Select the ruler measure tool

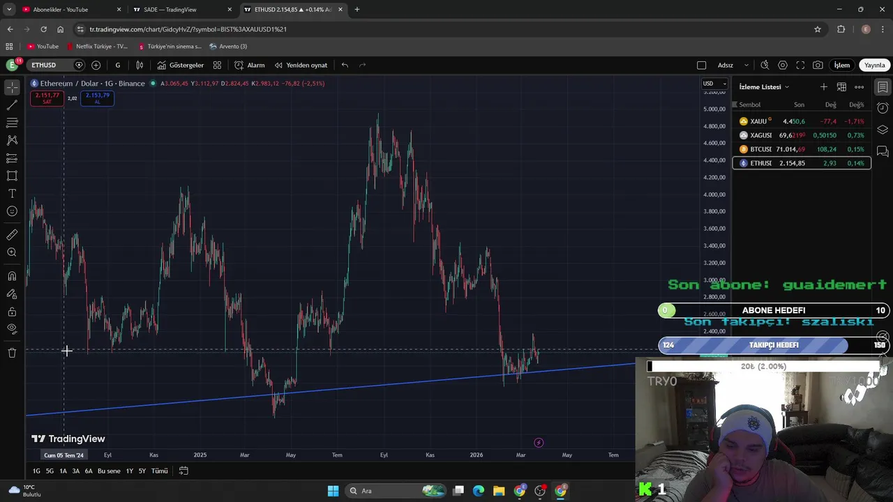(x=12, y=235)
